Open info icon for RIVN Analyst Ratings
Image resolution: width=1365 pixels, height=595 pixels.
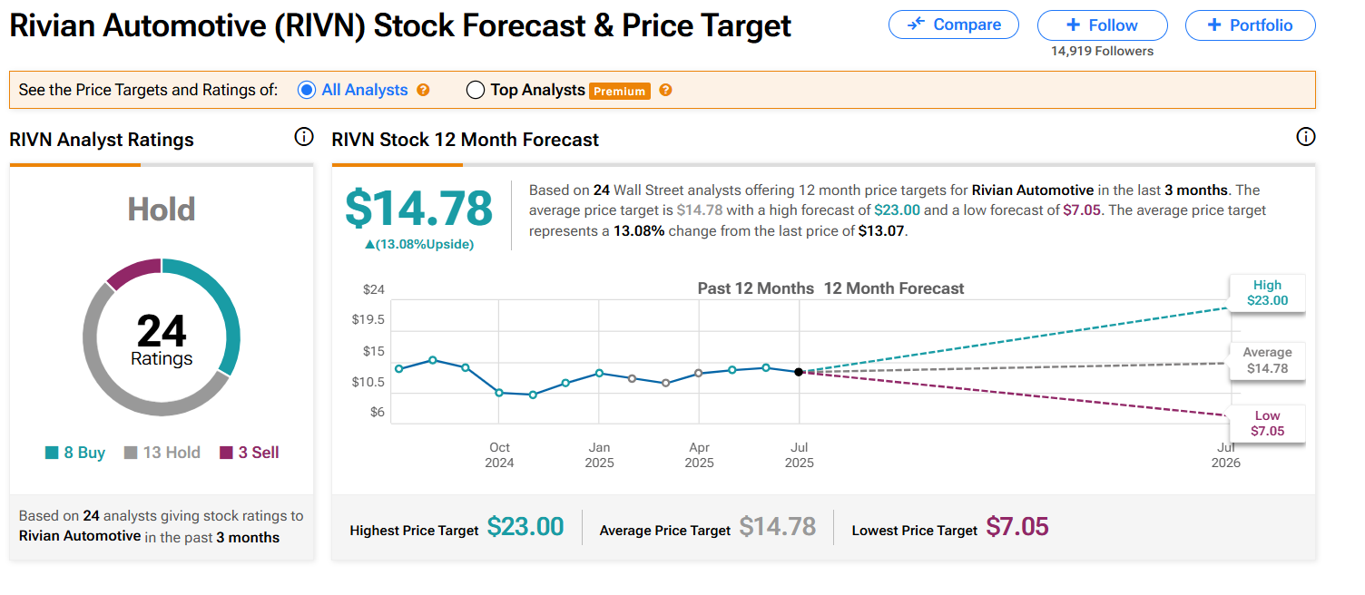pos(304,138)
